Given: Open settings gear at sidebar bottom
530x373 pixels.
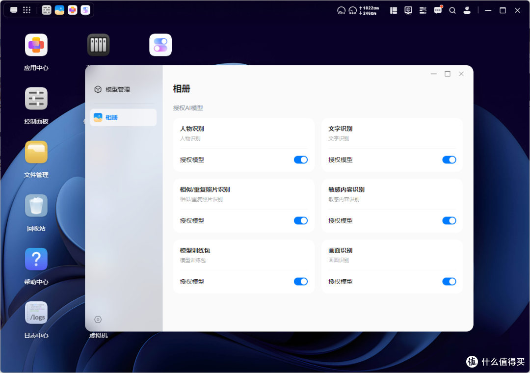Looking at the screenshot, I should [x=98, y=319].
